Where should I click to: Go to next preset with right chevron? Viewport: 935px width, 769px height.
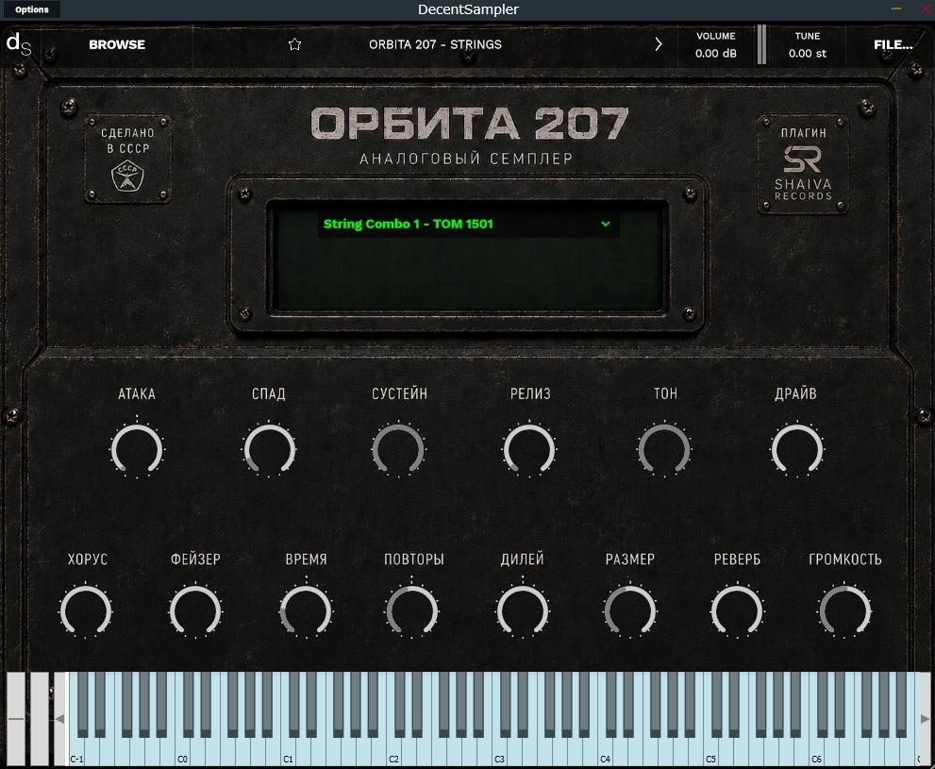coord(659,44)
